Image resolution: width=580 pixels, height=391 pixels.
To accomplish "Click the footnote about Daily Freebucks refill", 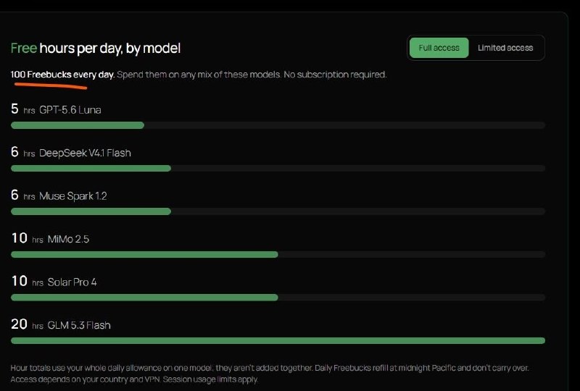I will (x=431, y=368).
